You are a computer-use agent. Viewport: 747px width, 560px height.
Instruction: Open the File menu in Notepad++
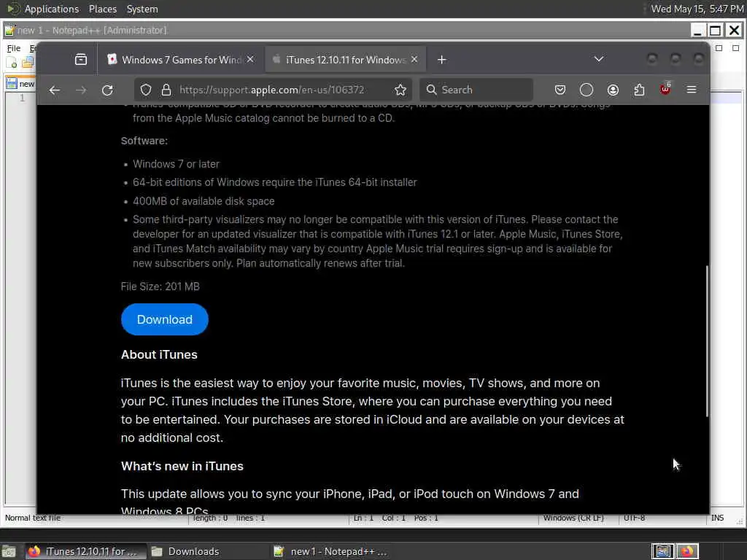click(13, 48)
